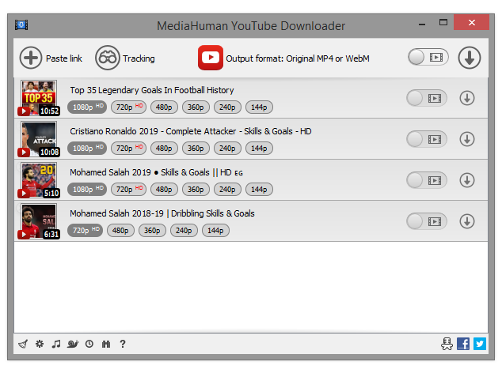Open Cristiano Ronaldo video thumbnail
The width and height of the screenshot is (502, 373).
(x=39, y=139)
